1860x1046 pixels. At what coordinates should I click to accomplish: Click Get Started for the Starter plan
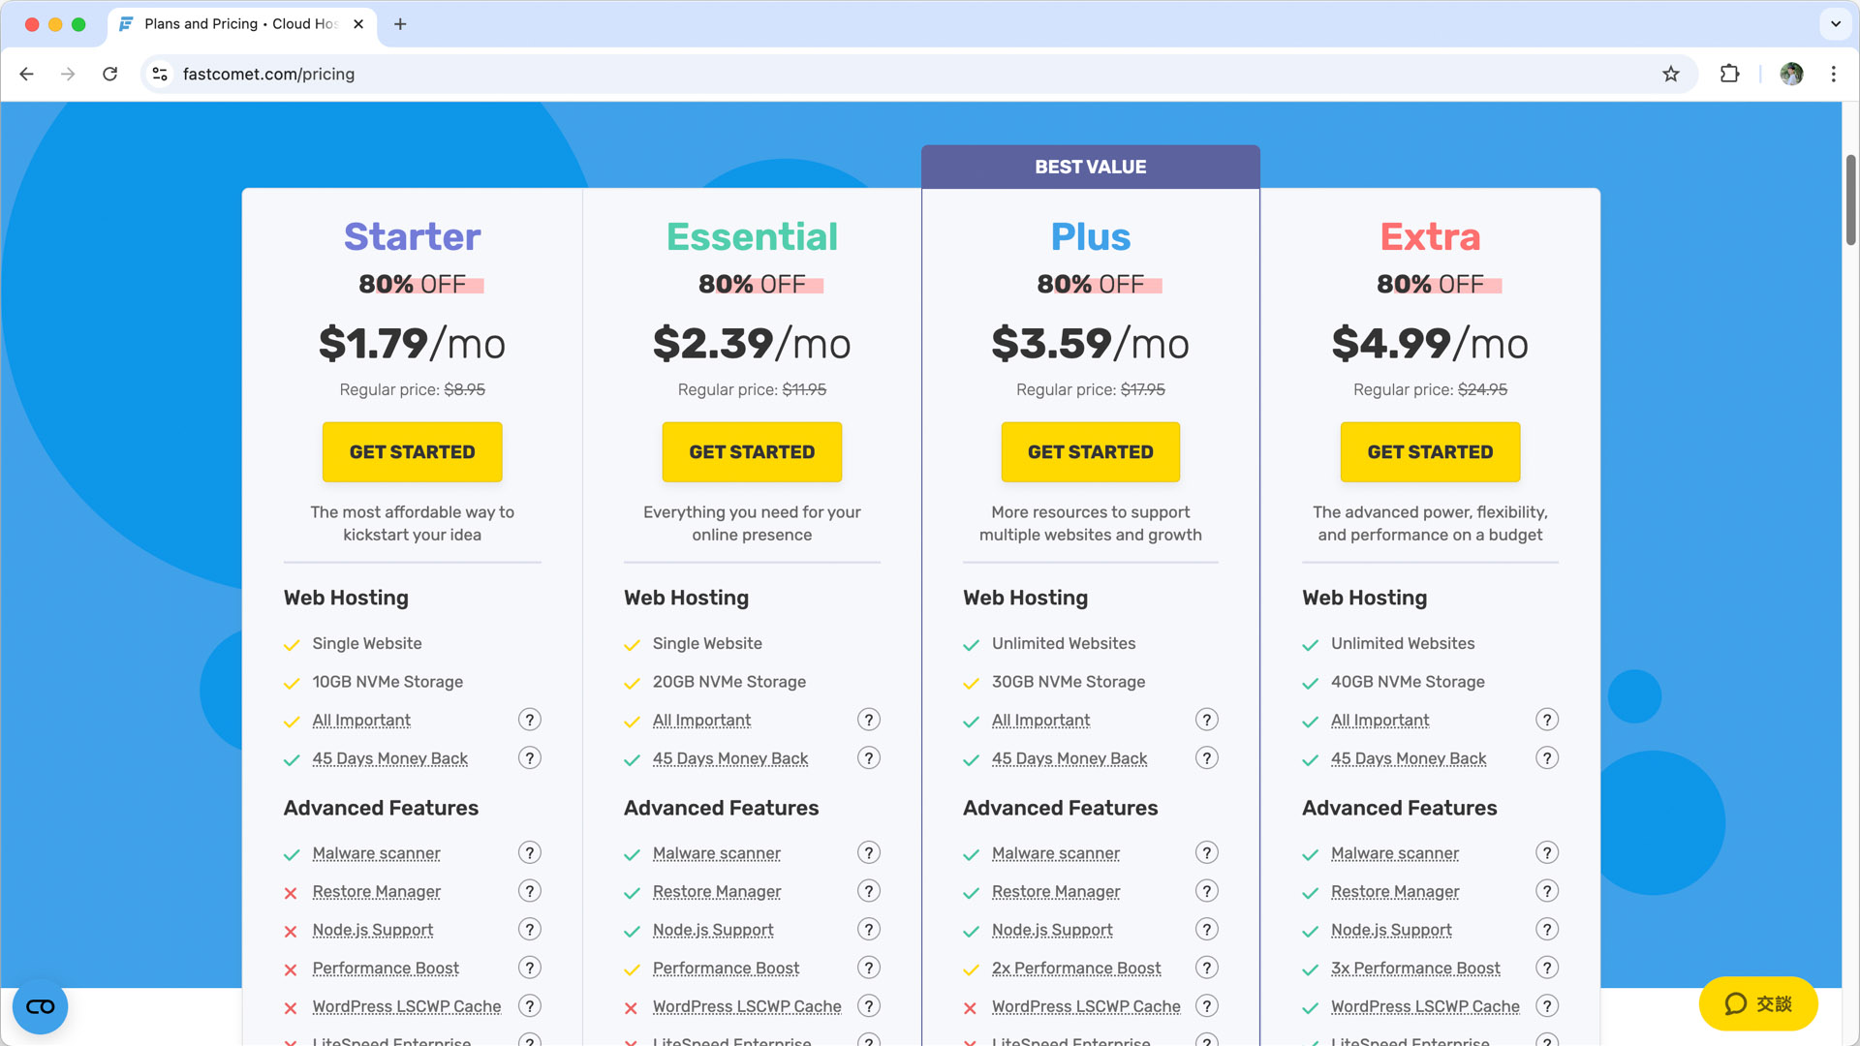click(x=412, y=452)
